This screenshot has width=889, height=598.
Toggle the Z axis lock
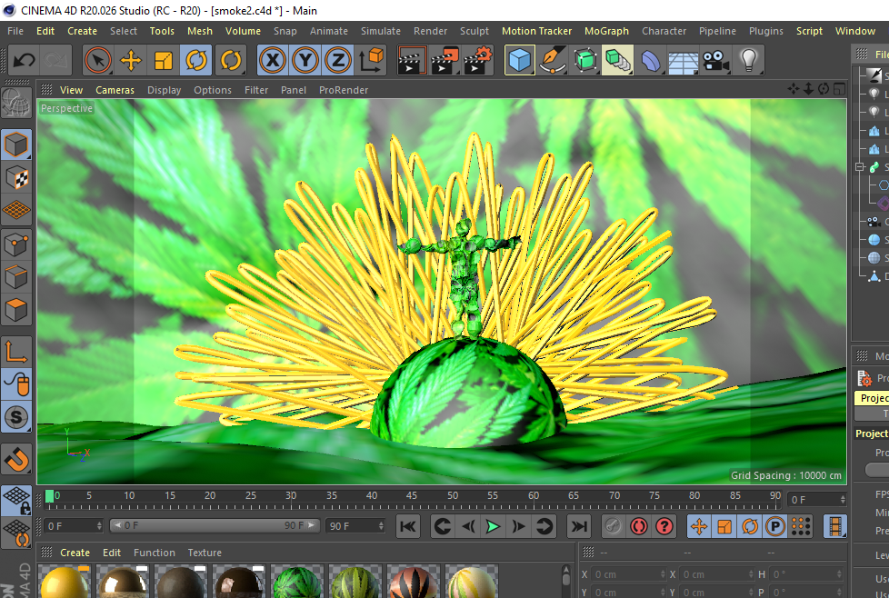(x=338, y=60)
